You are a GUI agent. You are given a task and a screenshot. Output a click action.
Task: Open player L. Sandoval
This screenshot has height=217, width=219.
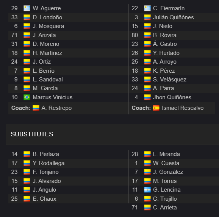(x=48, y=79)
